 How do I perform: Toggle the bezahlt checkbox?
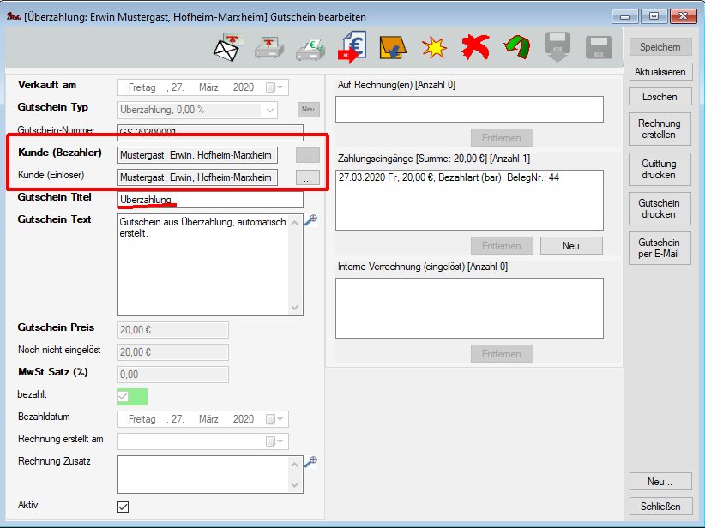pyautogui.click(x=124, y=396)
